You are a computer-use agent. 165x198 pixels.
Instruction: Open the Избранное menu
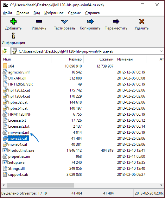tap(54, 13)
